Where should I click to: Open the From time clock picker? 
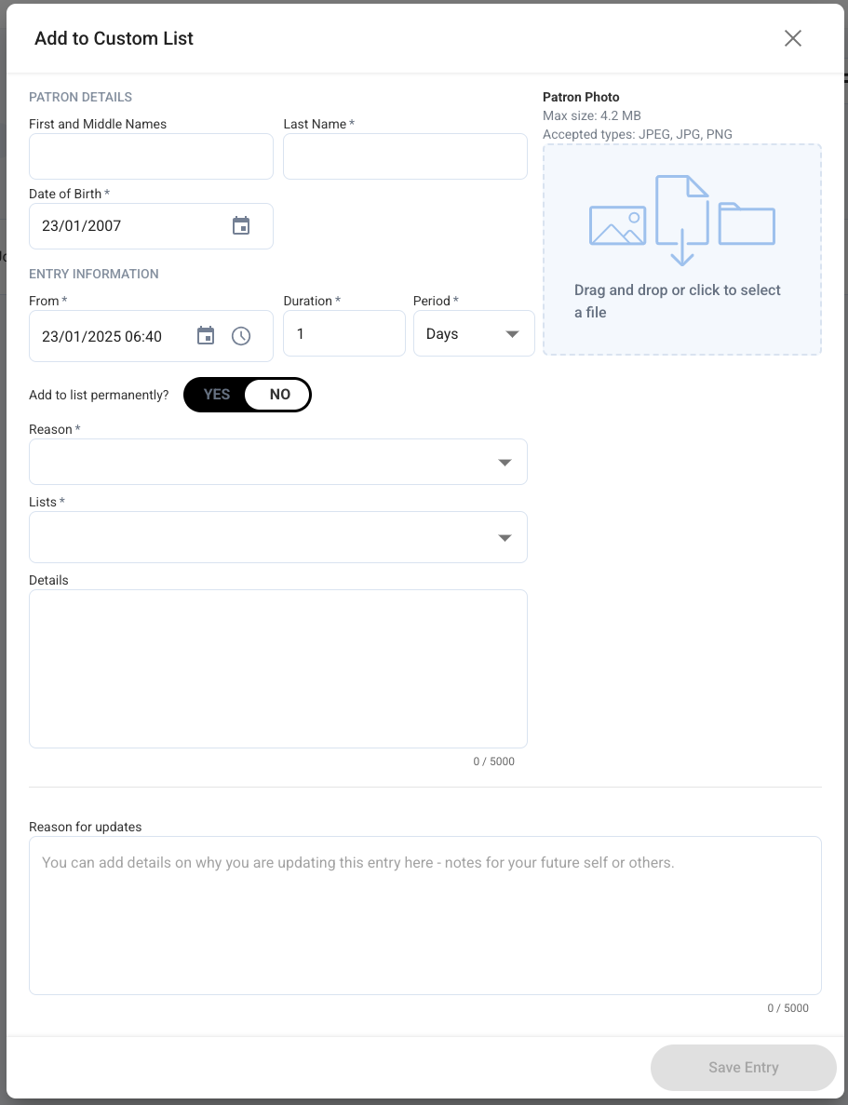pyautogui.click(x=241, y=335)
